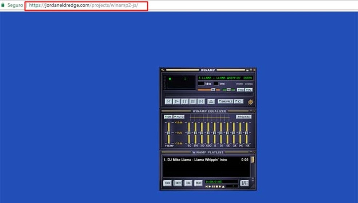Close the Winamp Playlist window
The image size is (358, 203).
click(254, 152)
